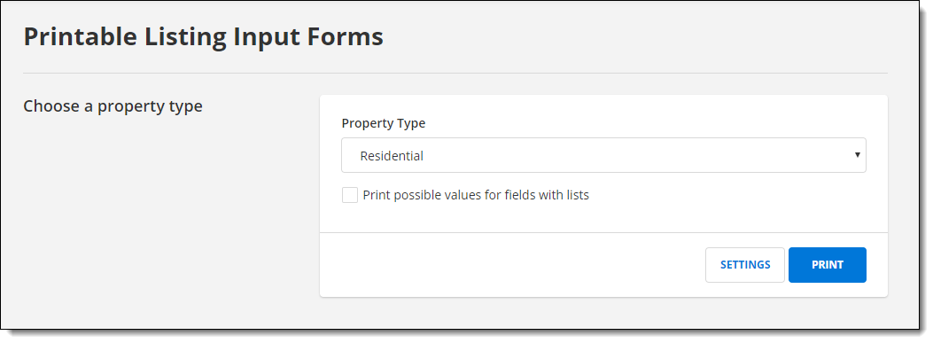The width and height of the screenshot is (933, 343).
Task: Click the 'Printable Listing Input Forms' heading
Action: point(204,37)
